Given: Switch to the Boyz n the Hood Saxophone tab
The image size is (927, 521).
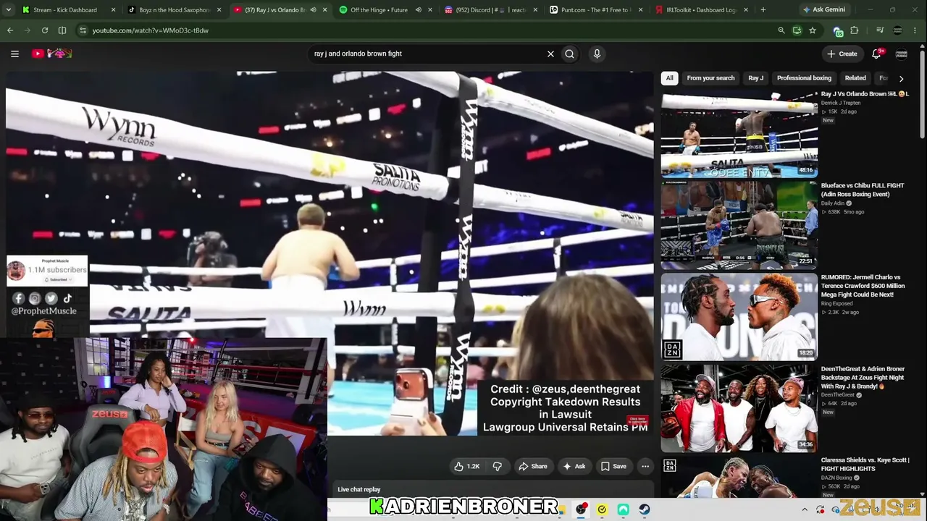Looking at the screenshot, I should click(x=174, y=10).
